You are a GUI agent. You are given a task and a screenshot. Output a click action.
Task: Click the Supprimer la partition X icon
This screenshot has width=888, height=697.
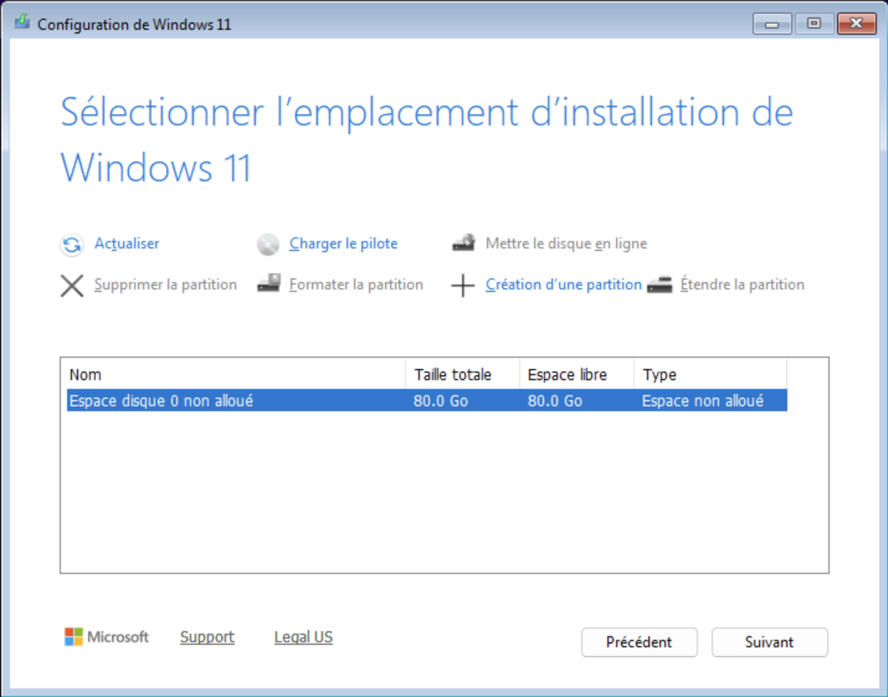tap(72, 286)
